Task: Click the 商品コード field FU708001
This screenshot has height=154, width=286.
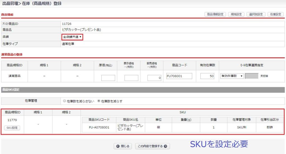Action: [179, 76]
